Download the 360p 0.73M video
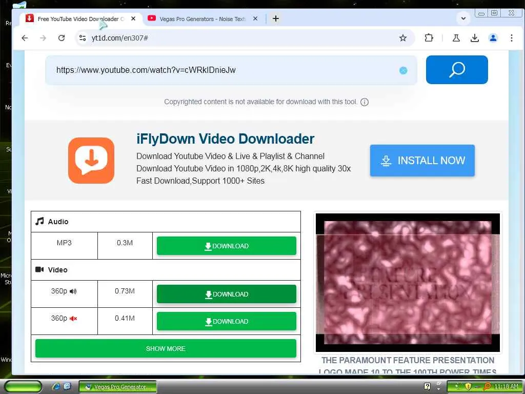 226,294
